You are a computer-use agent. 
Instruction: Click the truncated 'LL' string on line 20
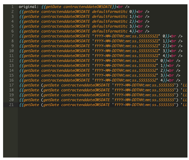184,100
